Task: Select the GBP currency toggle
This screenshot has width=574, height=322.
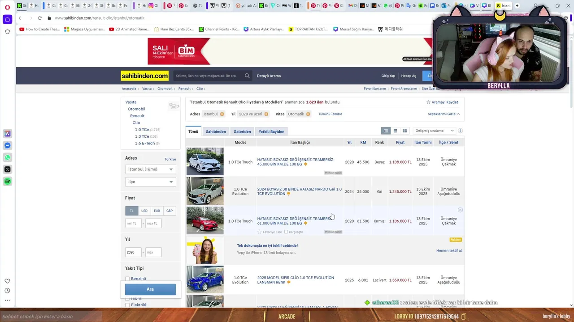Action: 170,211
